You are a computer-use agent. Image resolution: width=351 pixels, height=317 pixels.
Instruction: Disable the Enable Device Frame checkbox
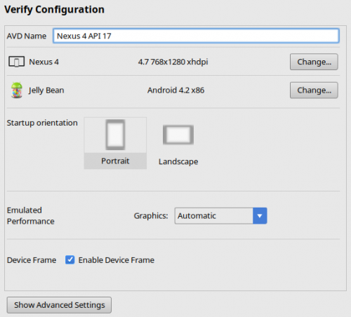pyautogui.click(x=69, y=259)
